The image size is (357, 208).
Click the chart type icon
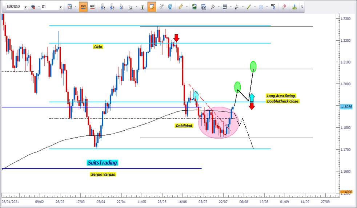click(69, 7)
